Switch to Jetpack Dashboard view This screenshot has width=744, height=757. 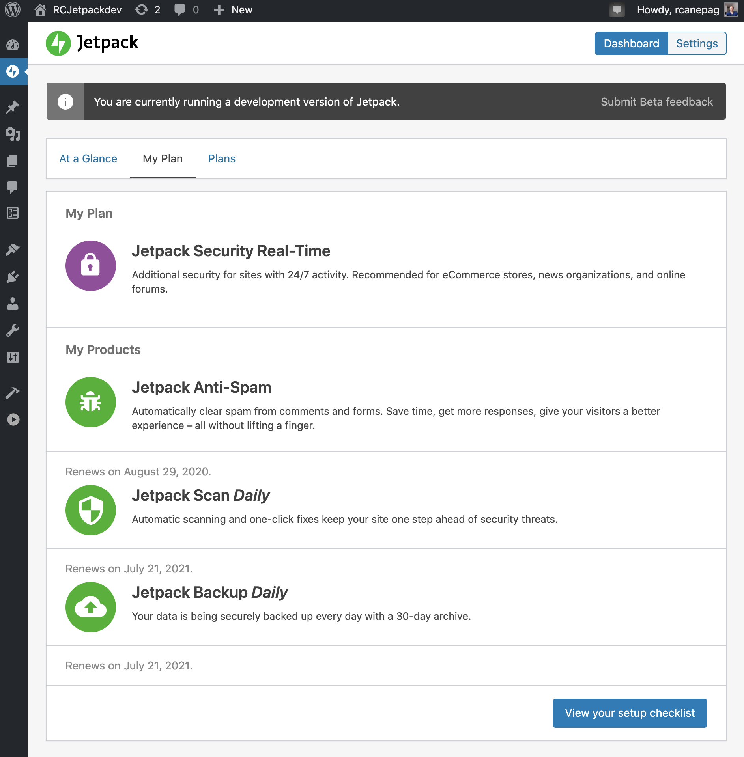point(632,43)
